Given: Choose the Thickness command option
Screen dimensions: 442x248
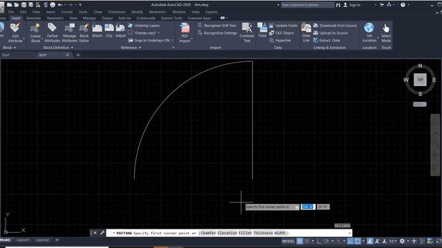Looking at the screenshot, I should pyautogui.click(x=263, y=233).
